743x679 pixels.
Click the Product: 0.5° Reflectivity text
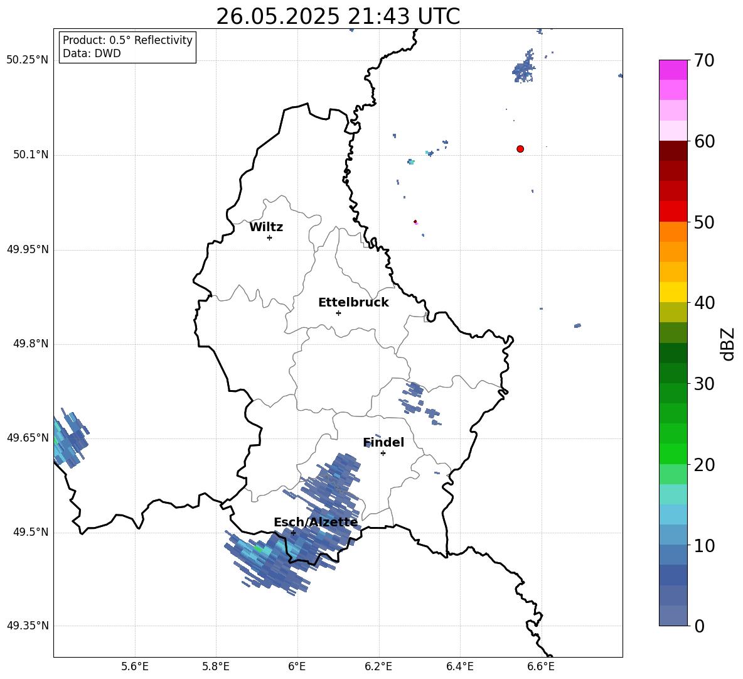tap(127, 40)
